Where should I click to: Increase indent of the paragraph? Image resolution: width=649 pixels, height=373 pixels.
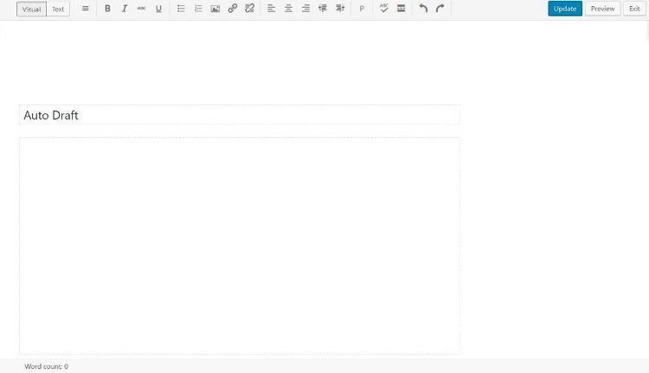click(x=340, y=9)
